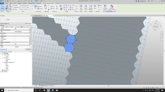
Task: Click the Edit Type button
Action: tap(28, 24)
